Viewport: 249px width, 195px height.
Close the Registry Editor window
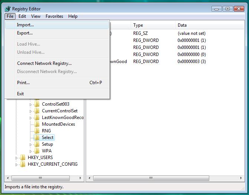point(239,9)
